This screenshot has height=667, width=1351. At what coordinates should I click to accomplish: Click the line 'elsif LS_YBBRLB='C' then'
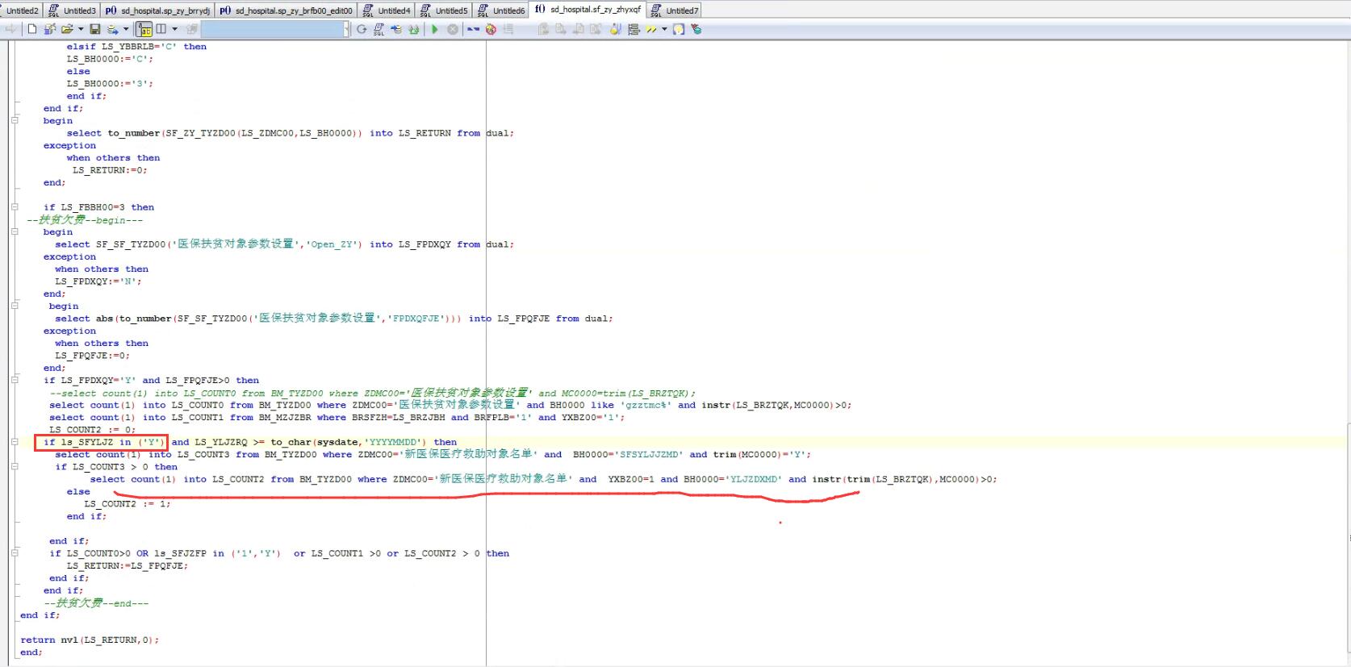point(136,47)
